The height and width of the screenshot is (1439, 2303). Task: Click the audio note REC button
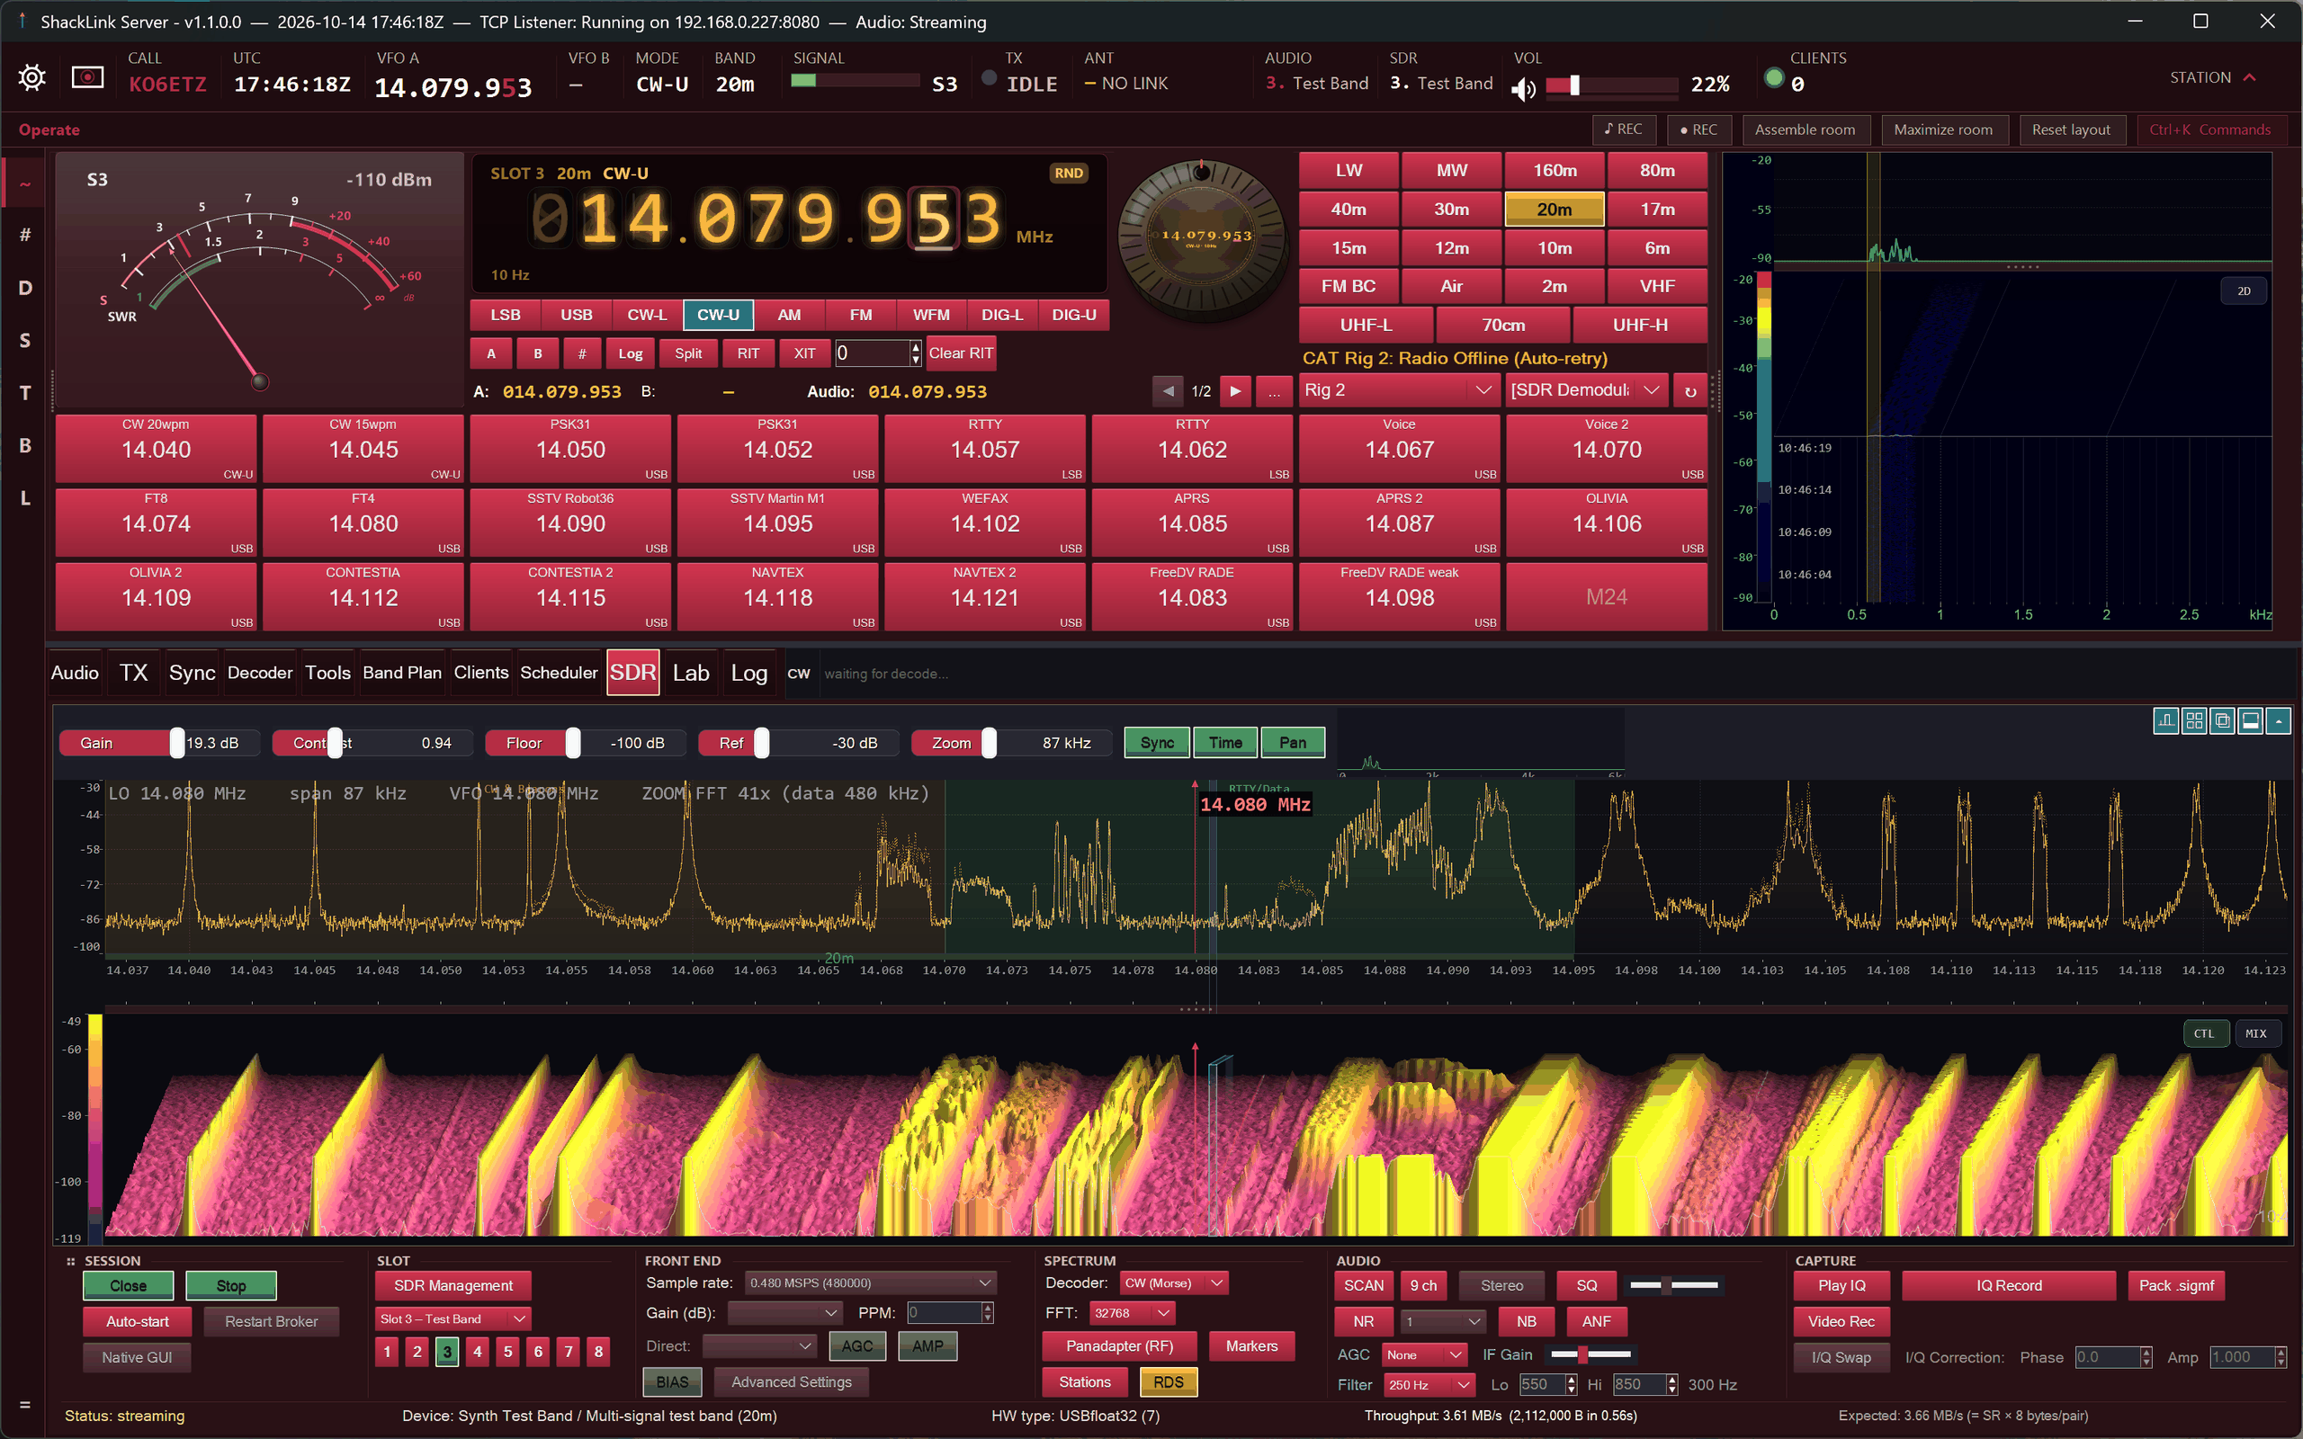point(1624,130)
